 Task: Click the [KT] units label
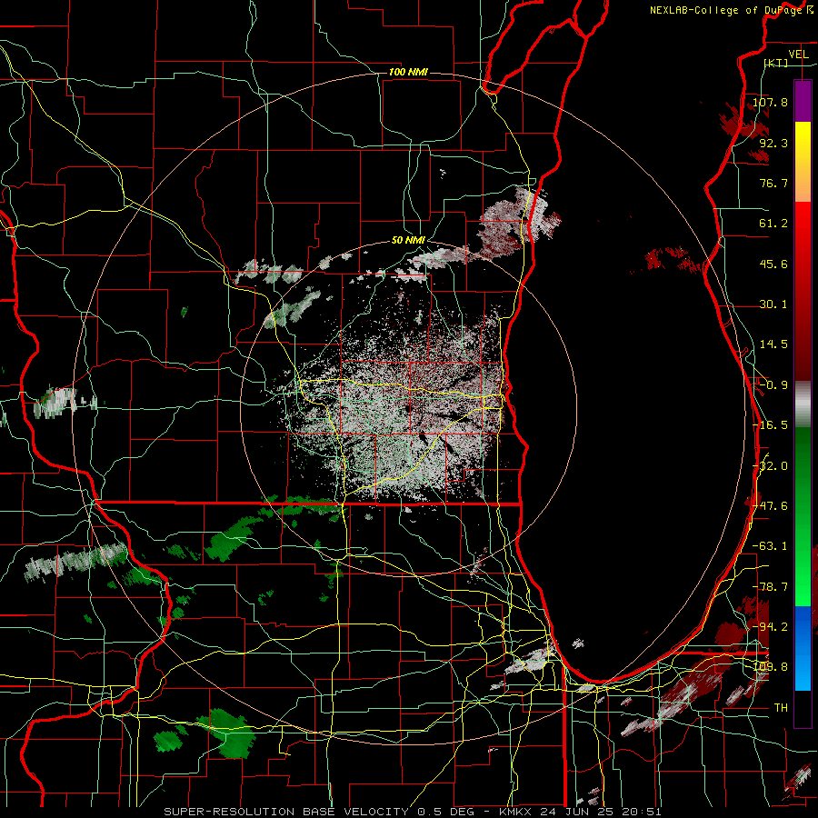[x=775, y=63]
